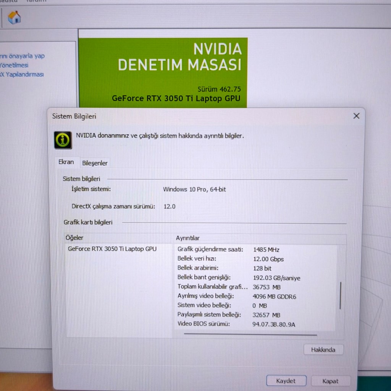Open the önayarla yap link in sidebar
Viewport: 391px width, 391px height.
[23, 56]
